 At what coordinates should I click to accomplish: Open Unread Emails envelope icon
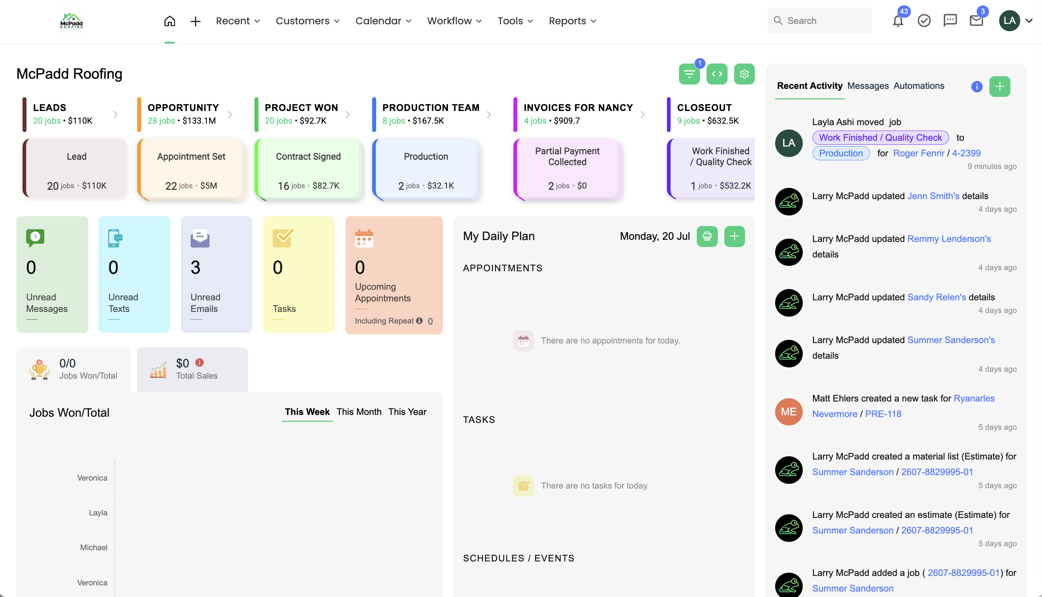pos(200,238)
